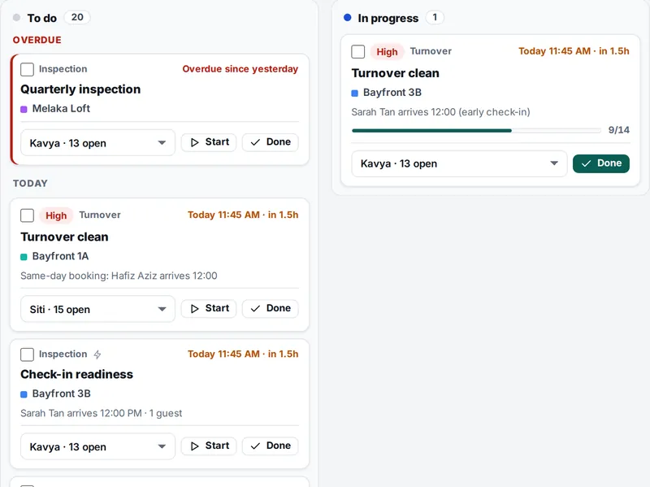Mark Check-in readiness as Done
The image size is (650, 487).
[x=271, y=446]
